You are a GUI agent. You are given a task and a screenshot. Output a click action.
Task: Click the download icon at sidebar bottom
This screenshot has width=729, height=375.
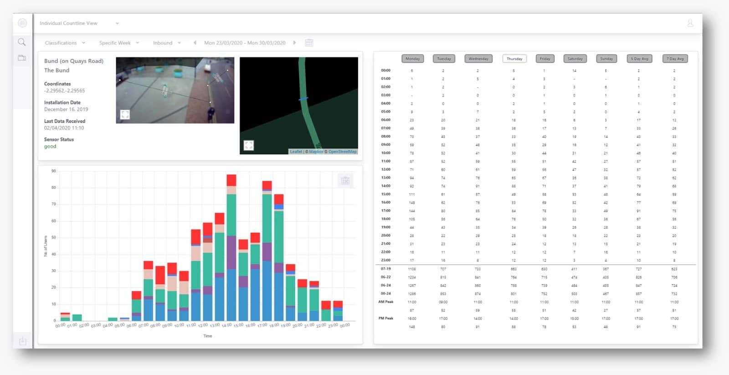pos(22,340)
